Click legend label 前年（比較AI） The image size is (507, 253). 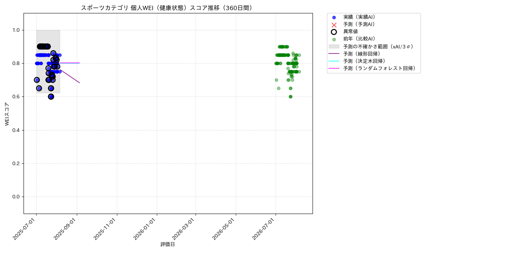pyautogui.click(x=359, y=39)
